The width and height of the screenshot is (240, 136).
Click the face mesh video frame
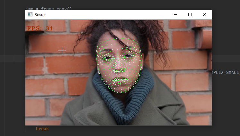pos(119,73)
